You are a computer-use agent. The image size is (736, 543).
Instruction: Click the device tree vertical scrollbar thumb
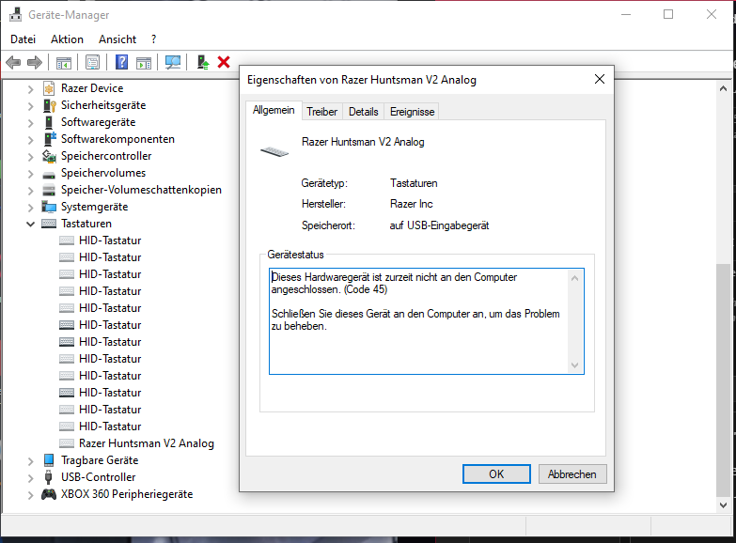[724, 380]
